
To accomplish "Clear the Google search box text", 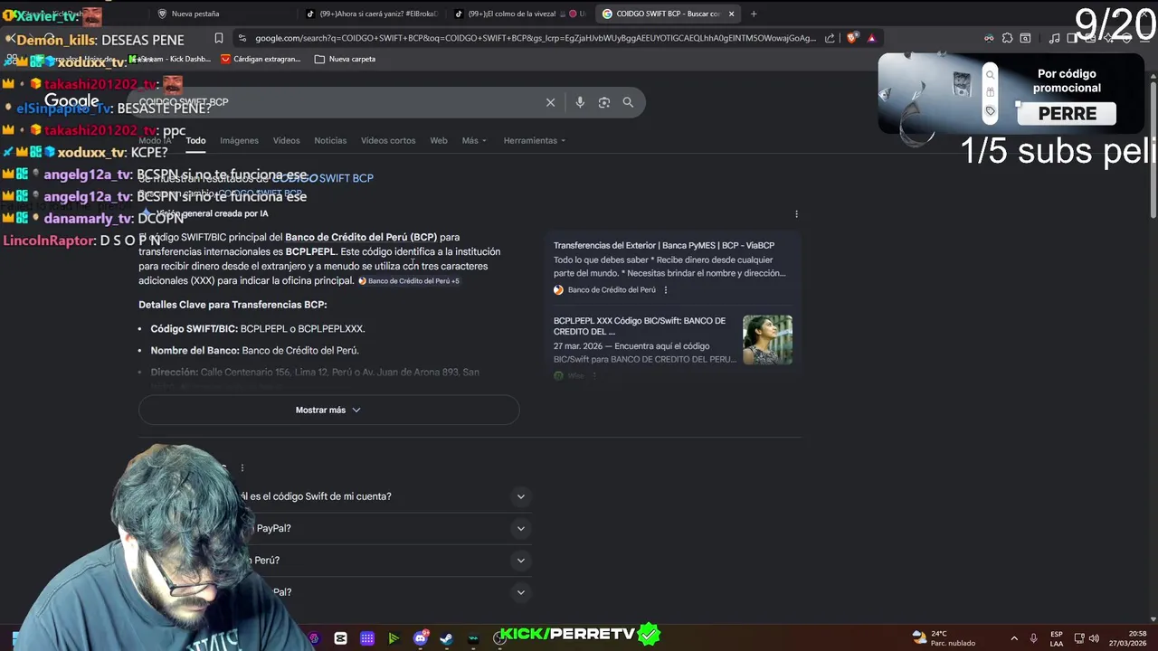I will click(550, 102).
